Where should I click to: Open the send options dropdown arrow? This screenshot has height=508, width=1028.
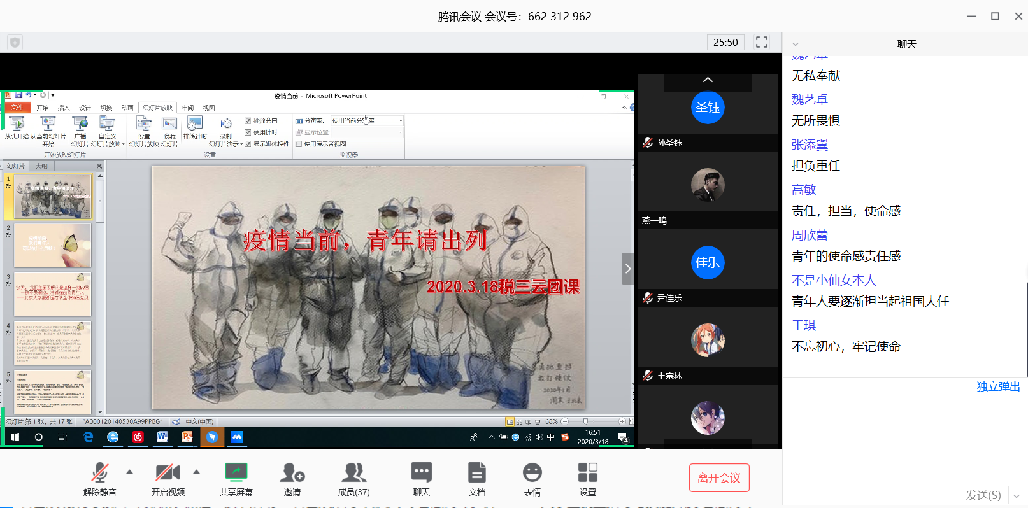(x=1017, y=496)
